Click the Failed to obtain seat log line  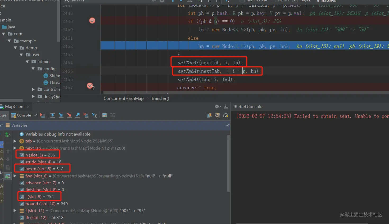point(313,116)
